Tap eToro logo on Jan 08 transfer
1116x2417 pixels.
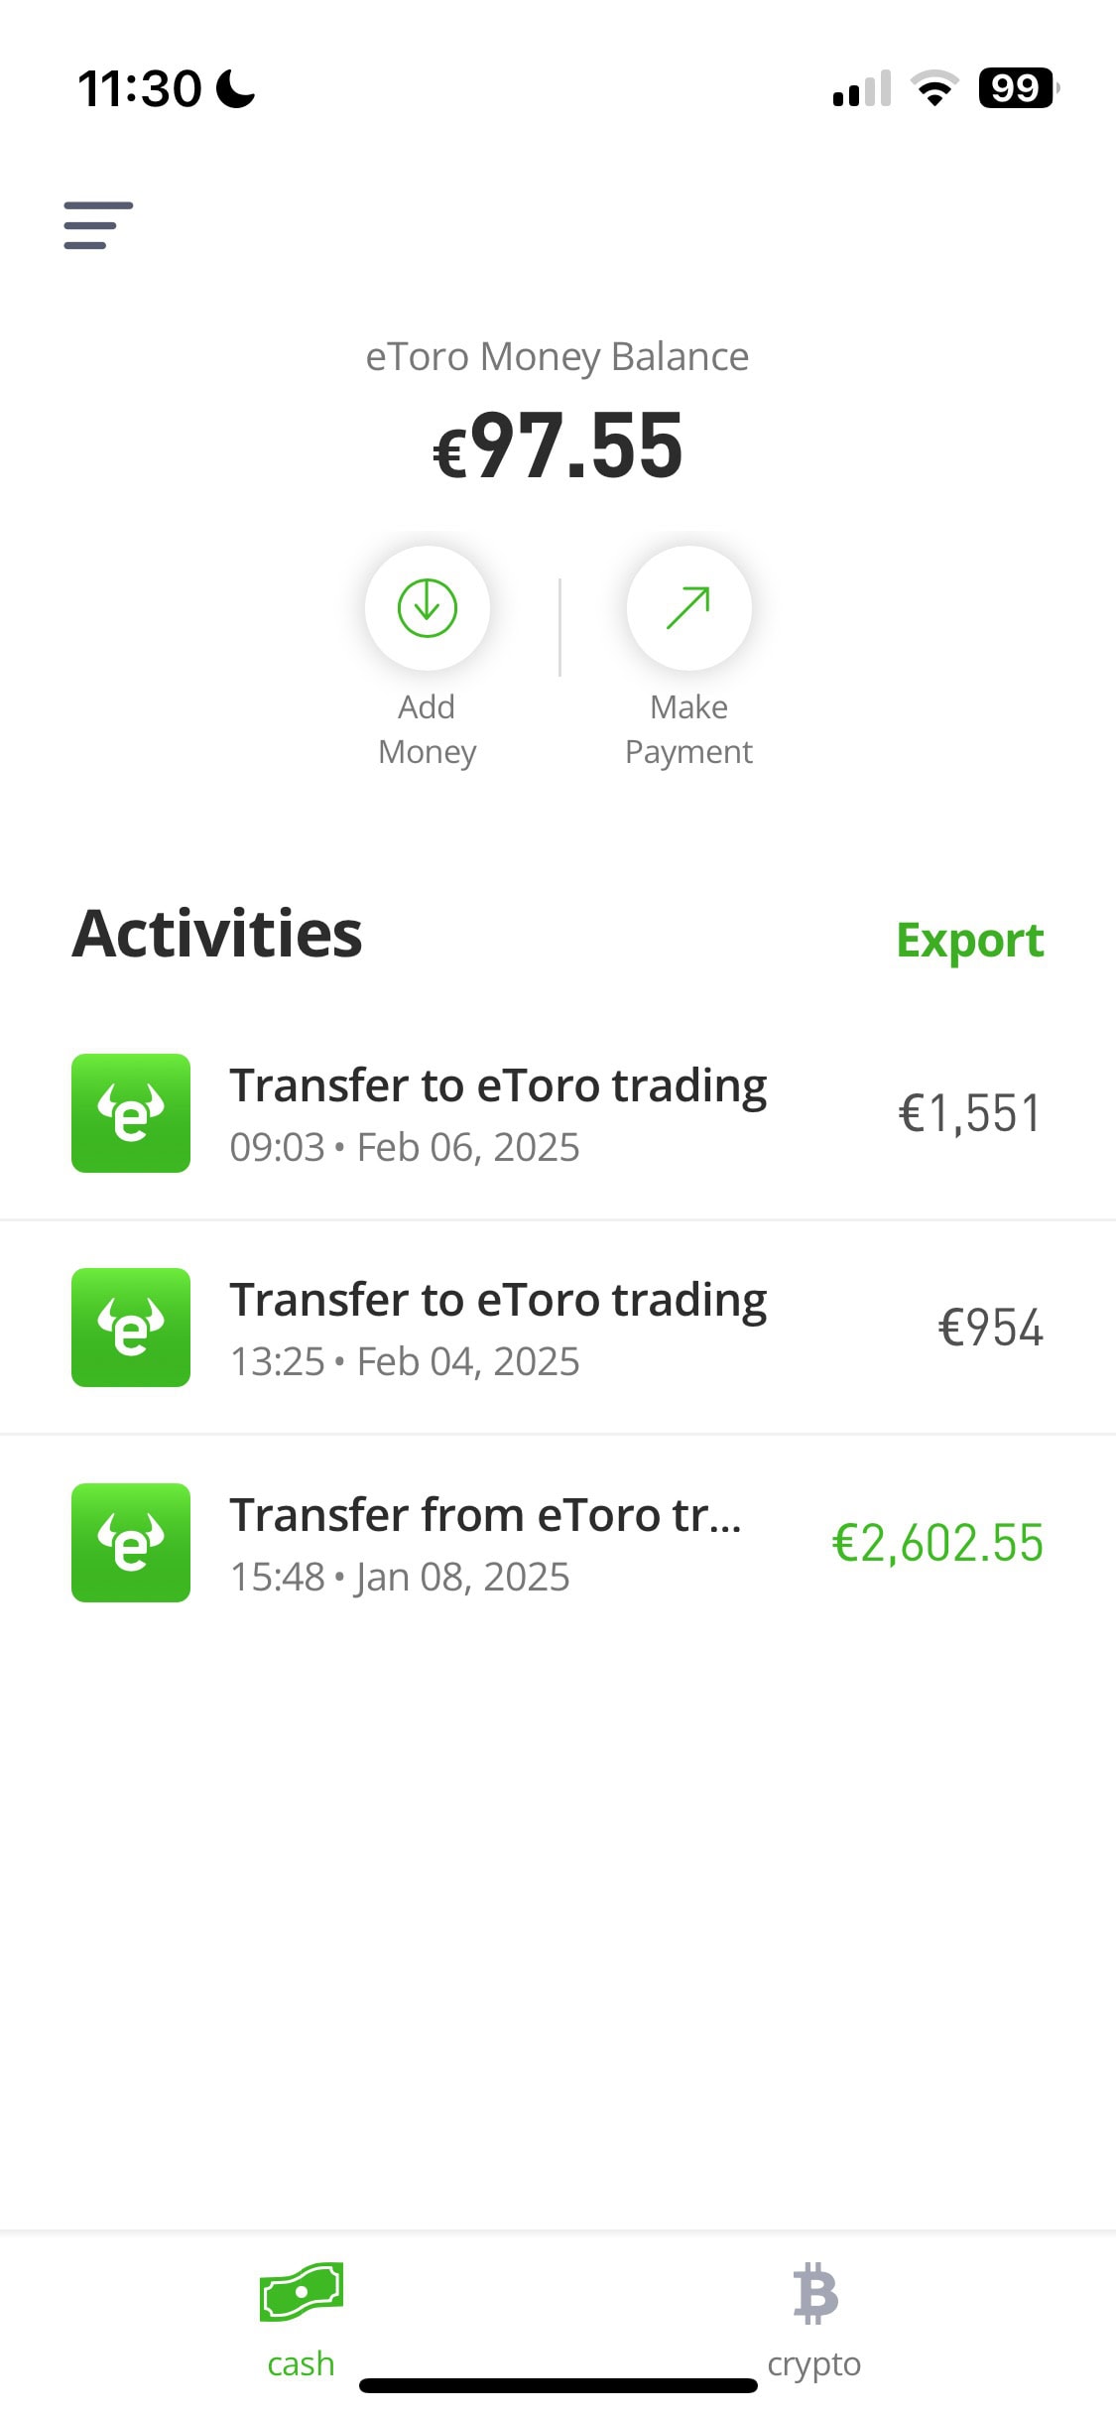tap(131, 1543)
